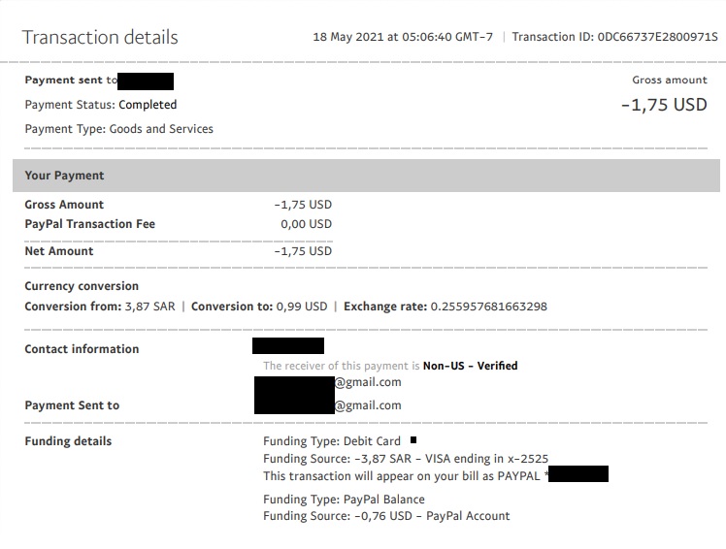Screen dimensions: 726x549
Task: Click the small black square beside Debit Card
Action: point(413,440)
